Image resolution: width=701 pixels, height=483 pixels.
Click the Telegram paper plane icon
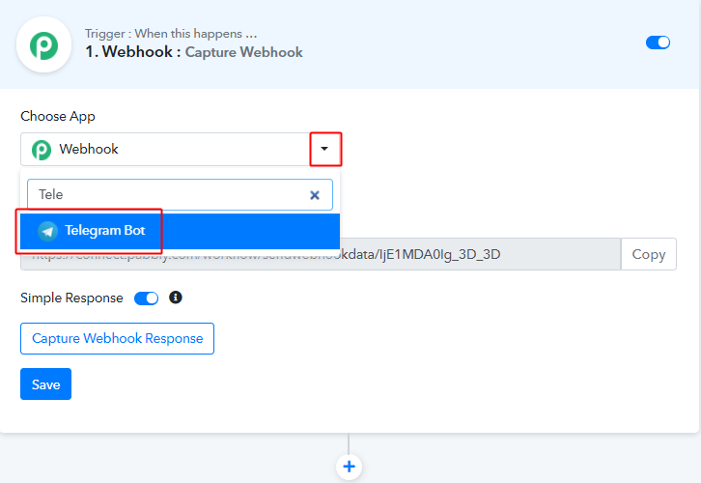[48, 231]
